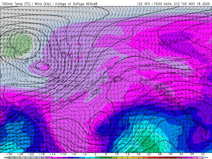Click the 2880 height contour label

(x=173, y=73)
